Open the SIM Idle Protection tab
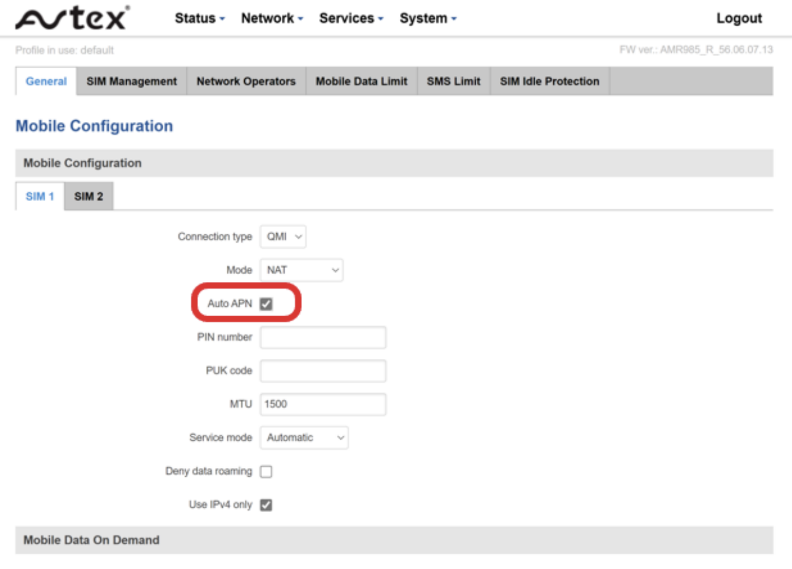 pyautogui.click(x=549, y=81)
